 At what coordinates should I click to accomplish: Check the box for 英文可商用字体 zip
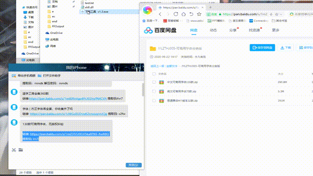coord(154,91)
